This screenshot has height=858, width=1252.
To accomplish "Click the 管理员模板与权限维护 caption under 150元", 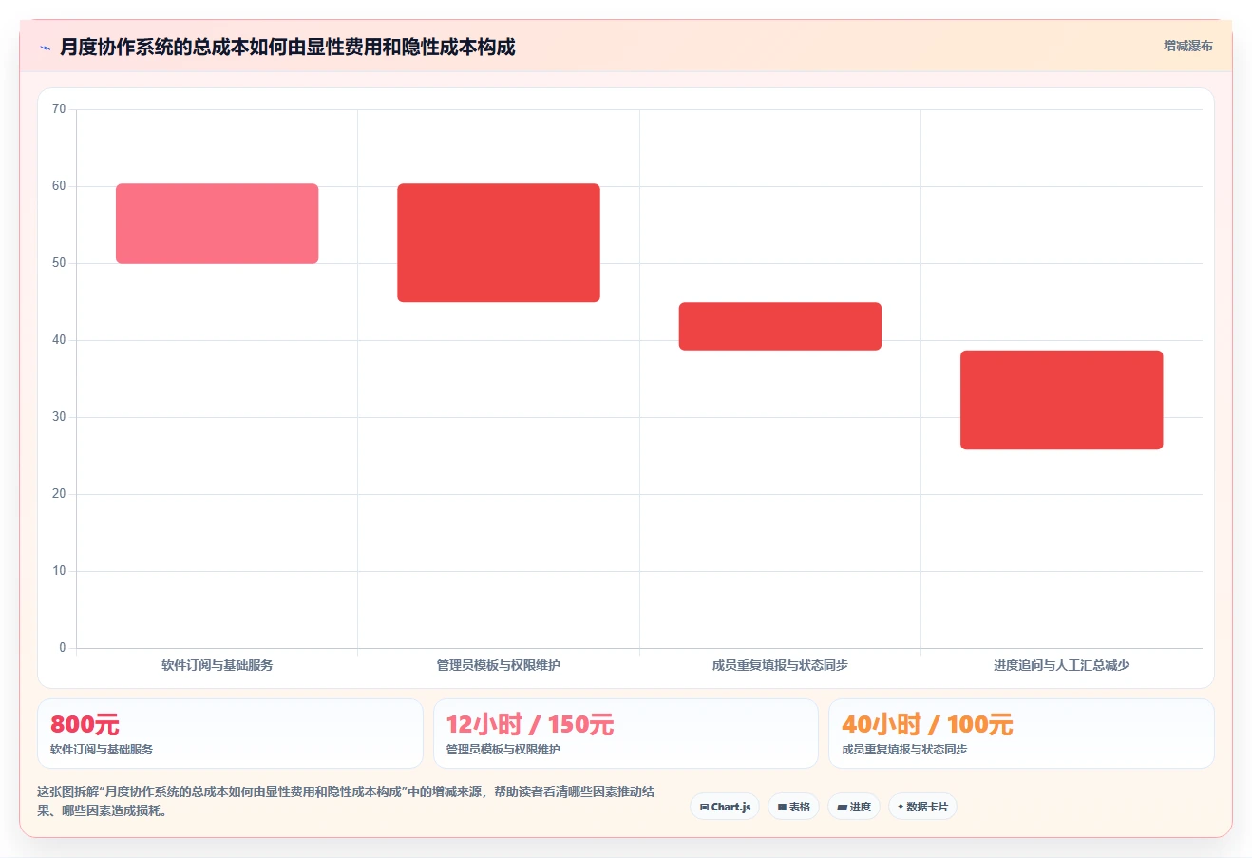I will click(x=503, y=750).
